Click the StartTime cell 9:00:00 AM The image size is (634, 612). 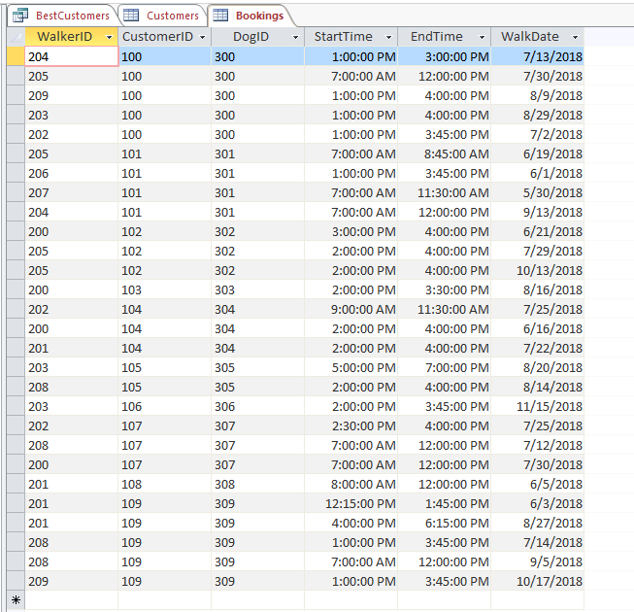coord(350,309)
